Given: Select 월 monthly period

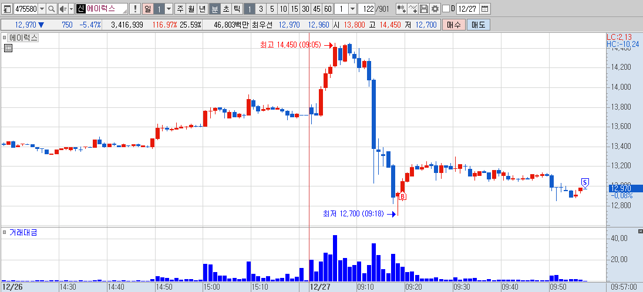Looking at the screenshot, I should click(x=191, y=9).
